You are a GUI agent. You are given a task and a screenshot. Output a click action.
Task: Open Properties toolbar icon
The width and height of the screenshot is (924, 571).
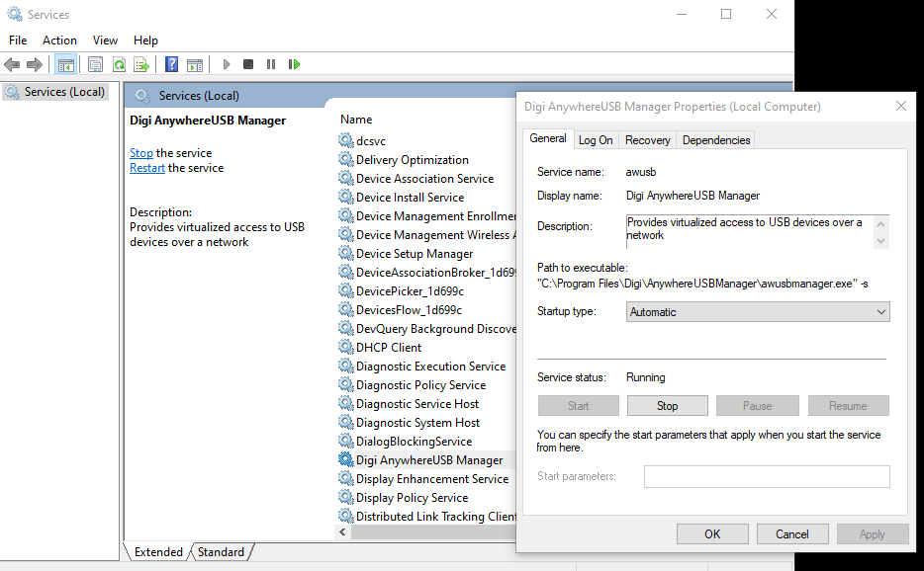tap(95, 64)
